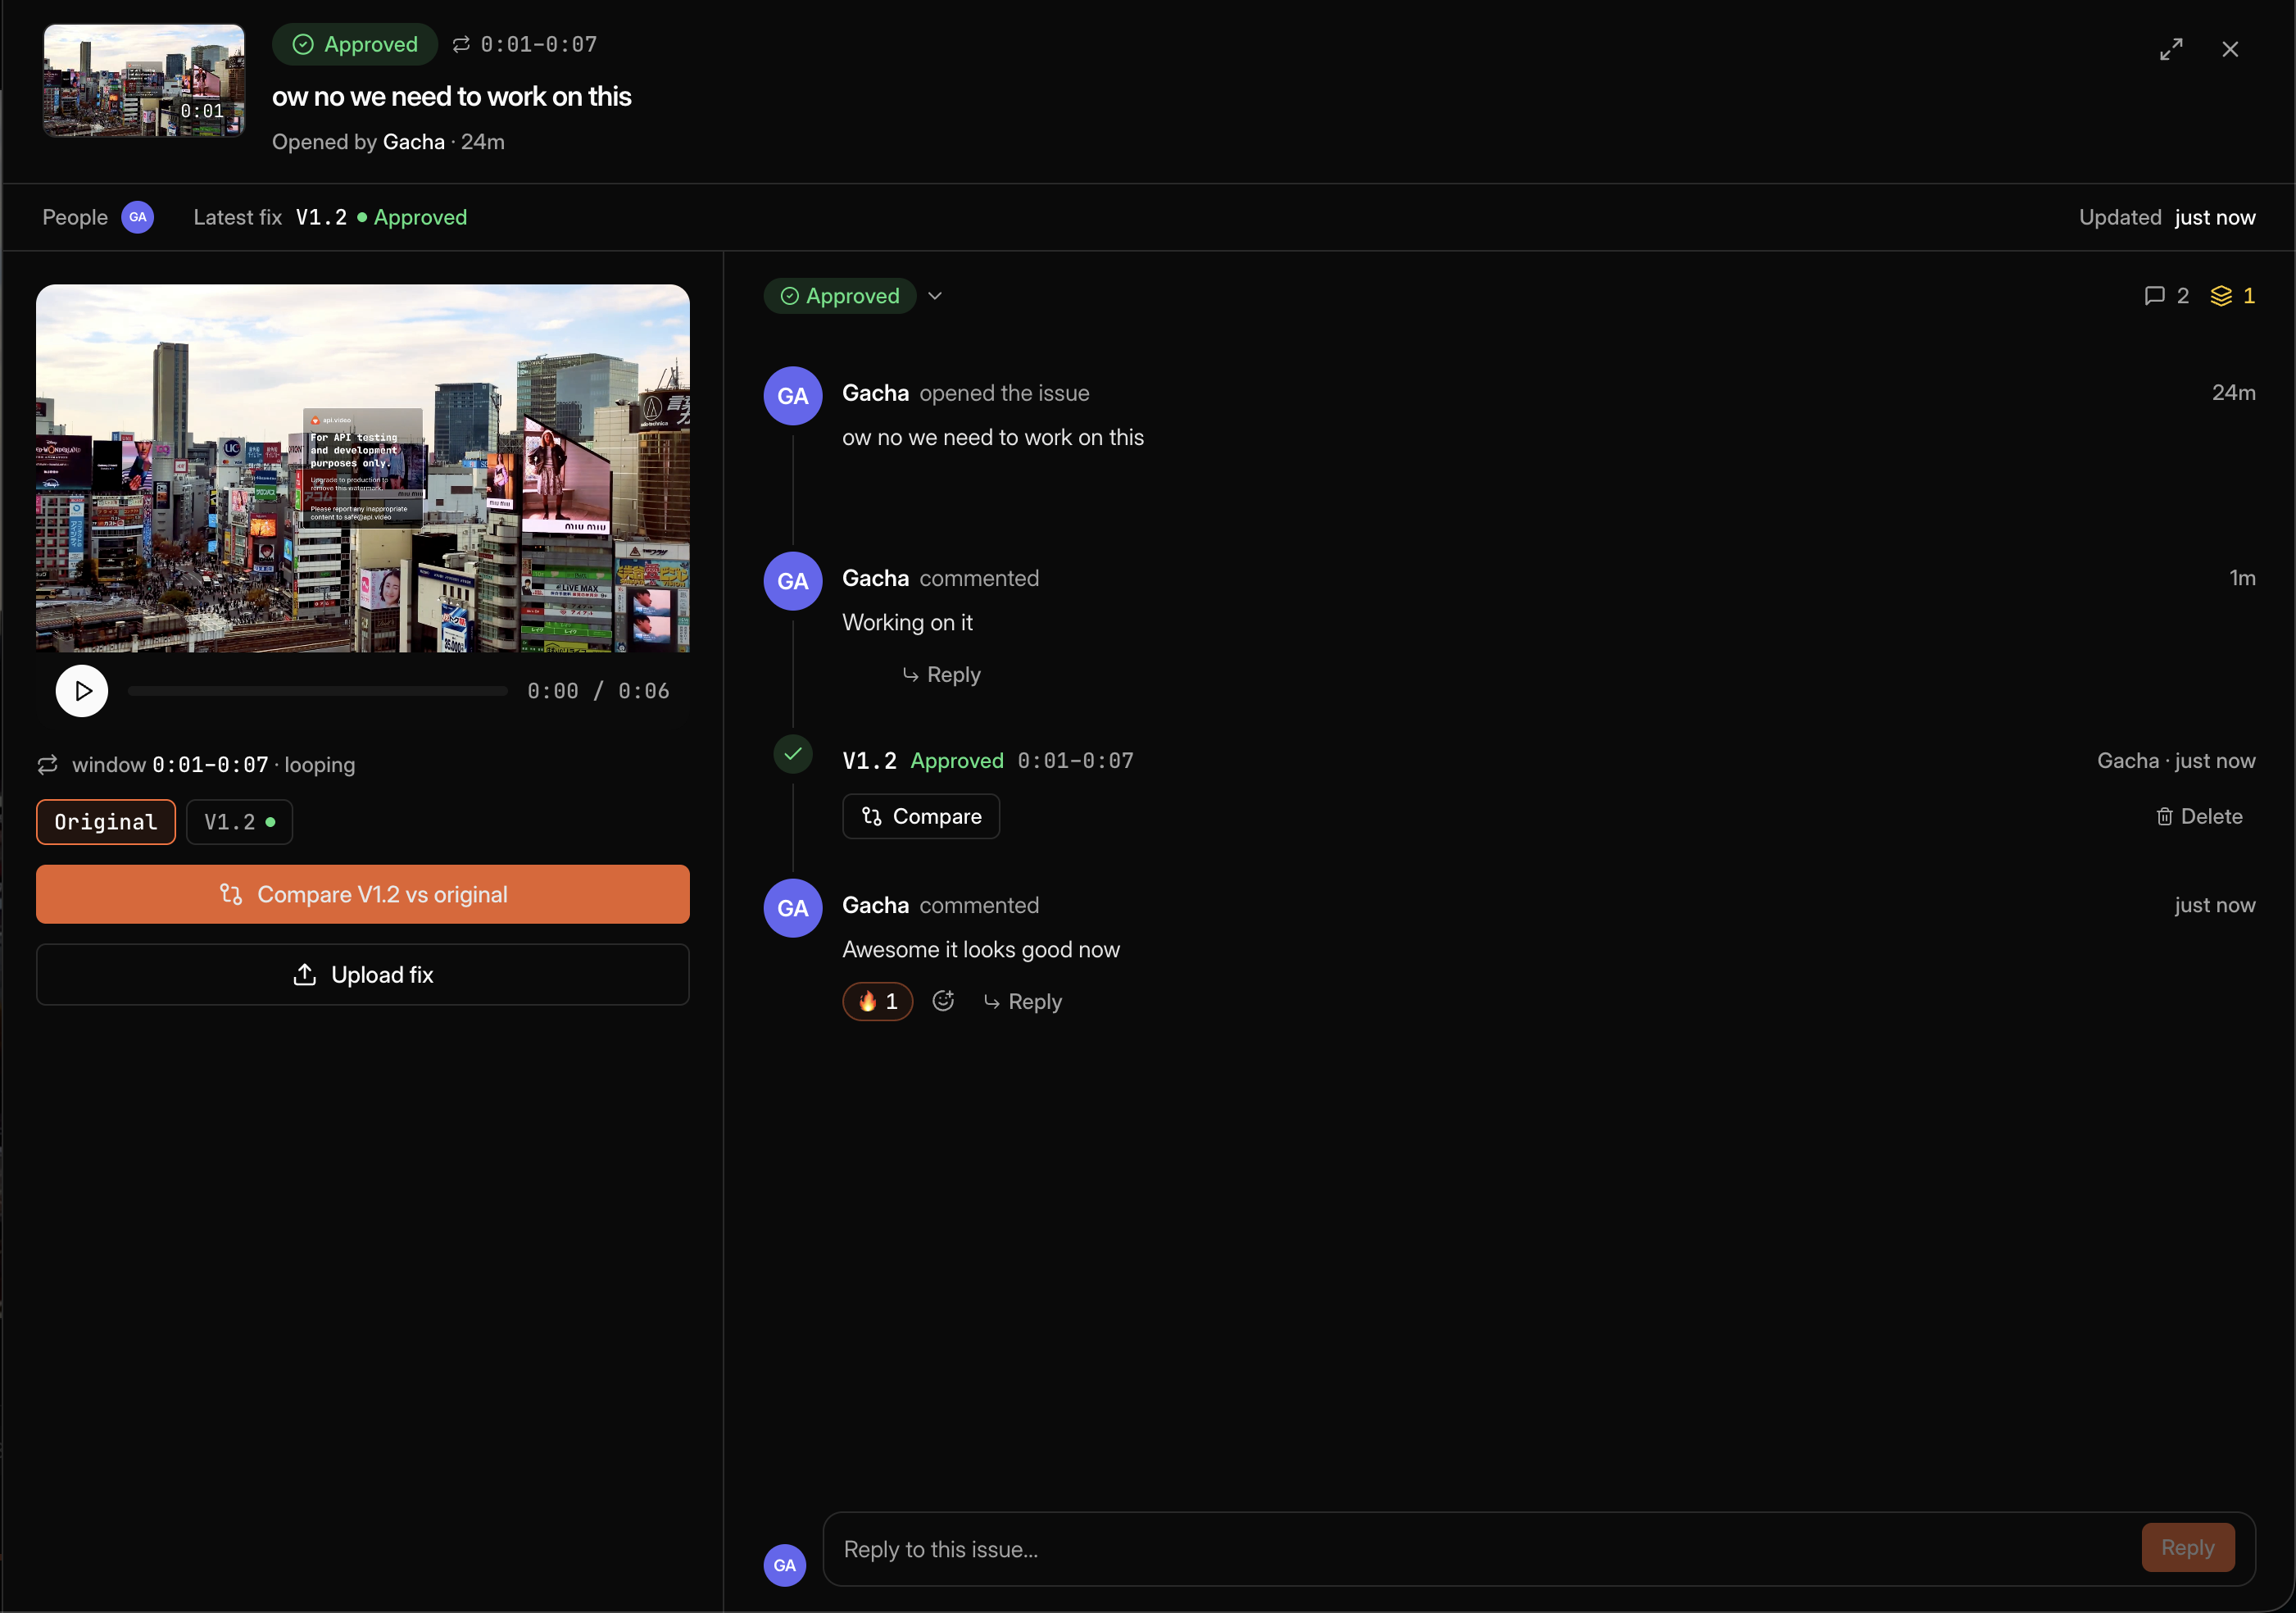Reply to 'Awesome it looks good now' comment
The height and width of the screenshot is (1613, 2296).
click(x=1023, y=1002)
